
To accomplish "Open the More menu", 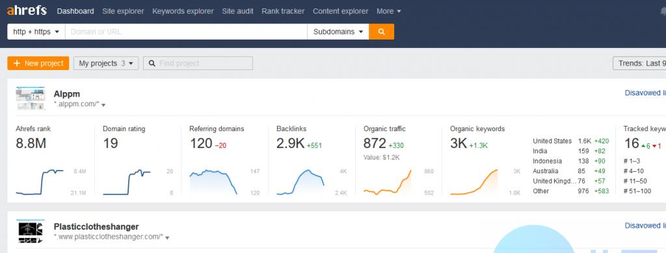I will pos(389,12).
